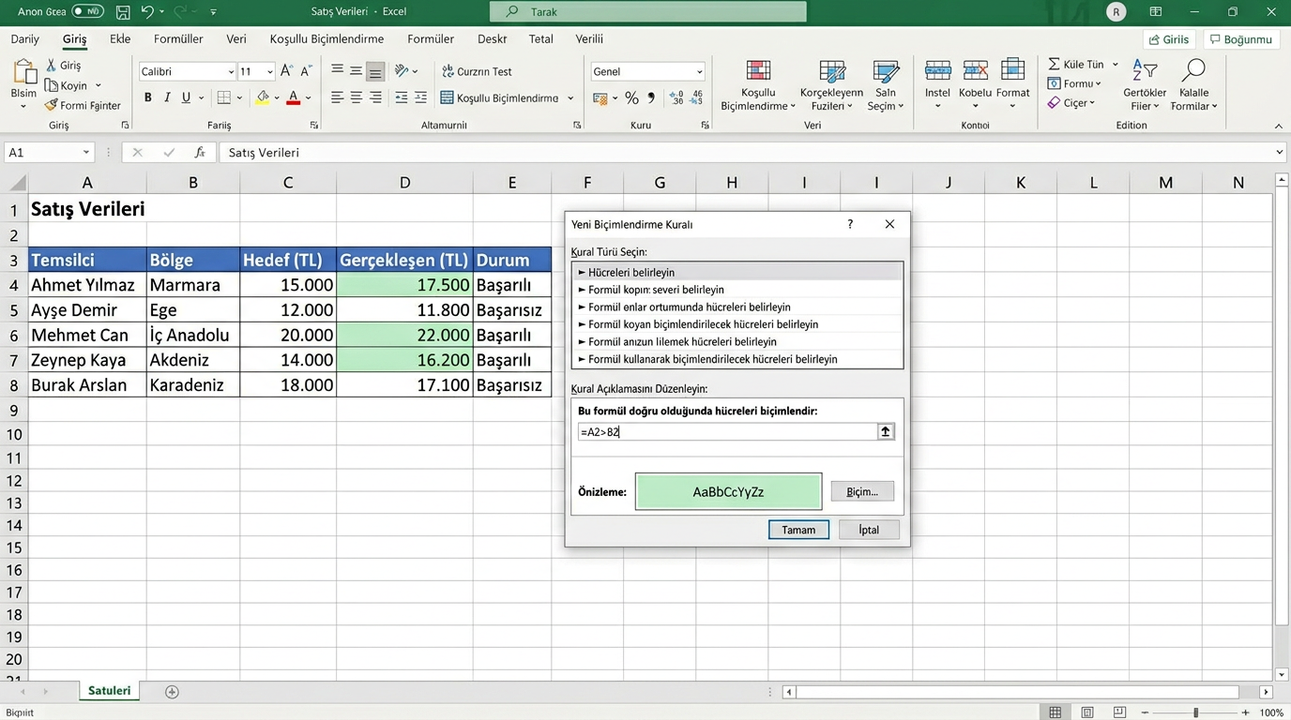Screen dimensions: 1291x720
Task: Open the Genel number format dropdown
Action: (699, 72)
